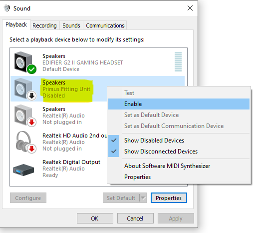Click the volume level meter for EDIFIER headset

(178, 62)
